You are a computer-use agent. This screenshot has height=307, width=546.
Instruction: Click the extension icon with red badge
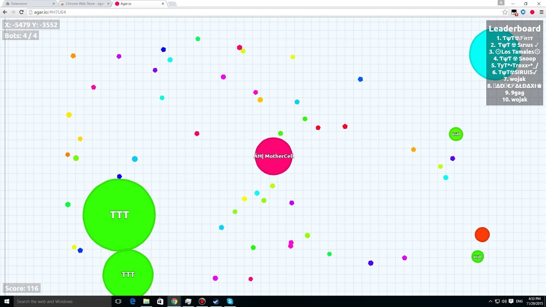[514, 12]
